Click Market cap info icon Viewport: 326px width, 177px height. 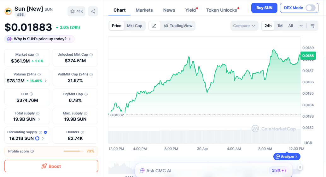pos(37,55)
